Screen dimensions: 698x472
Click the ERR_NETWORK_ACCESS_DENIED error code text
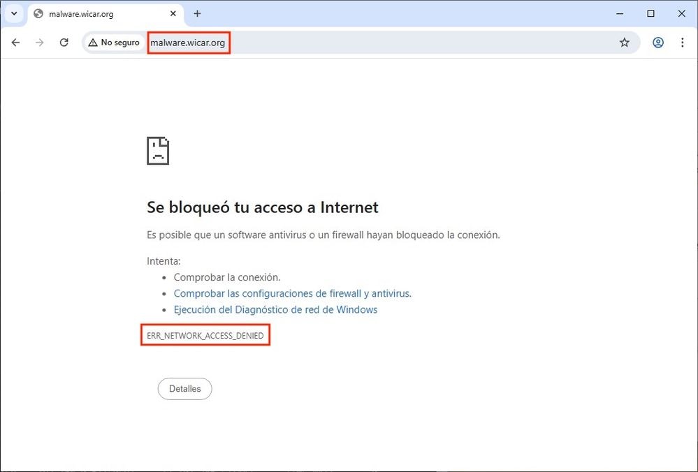pyautogui.click(x=205, y=336)
